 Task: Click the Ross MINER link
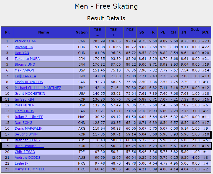(25, 105)
